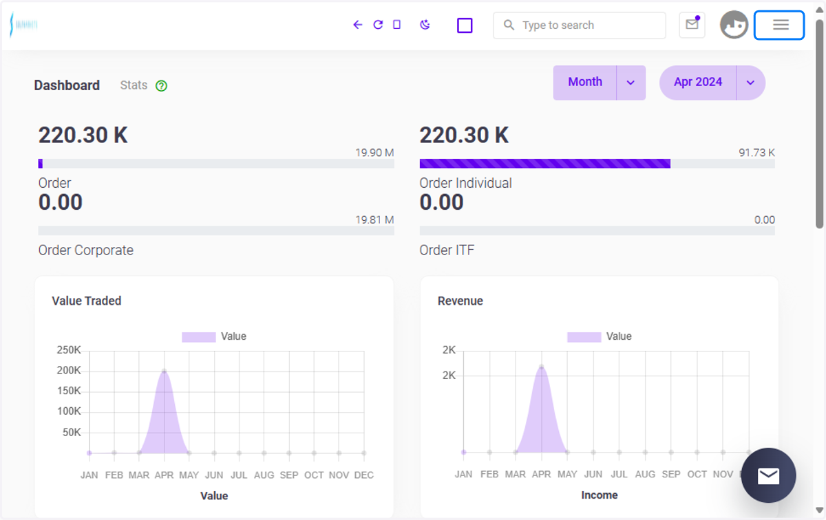
Task: Expand the Month dropdown arrow
Action: (x=631, y=83)
